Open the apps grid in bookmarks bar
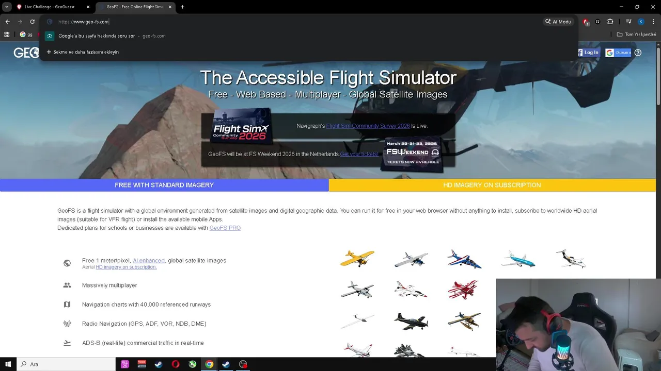Viewport: 661px width, 371px height. (x=7, y=35)
